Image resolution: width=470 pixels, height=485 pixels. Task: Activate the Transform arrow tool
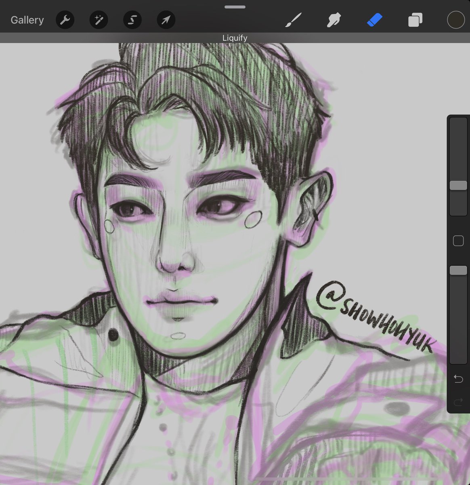coord(166,20)
